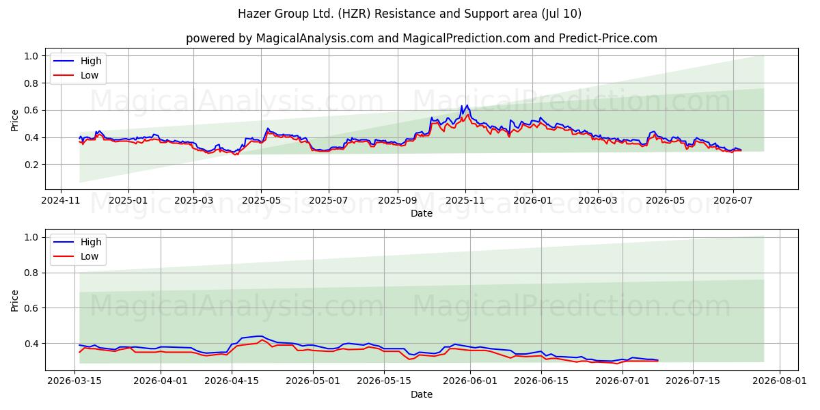Image resolution: width=820 pixels, height=410 pixels.
Task: Click the '2026-04-01' bottom axis tick label
Action: click(x=161, y=381)
